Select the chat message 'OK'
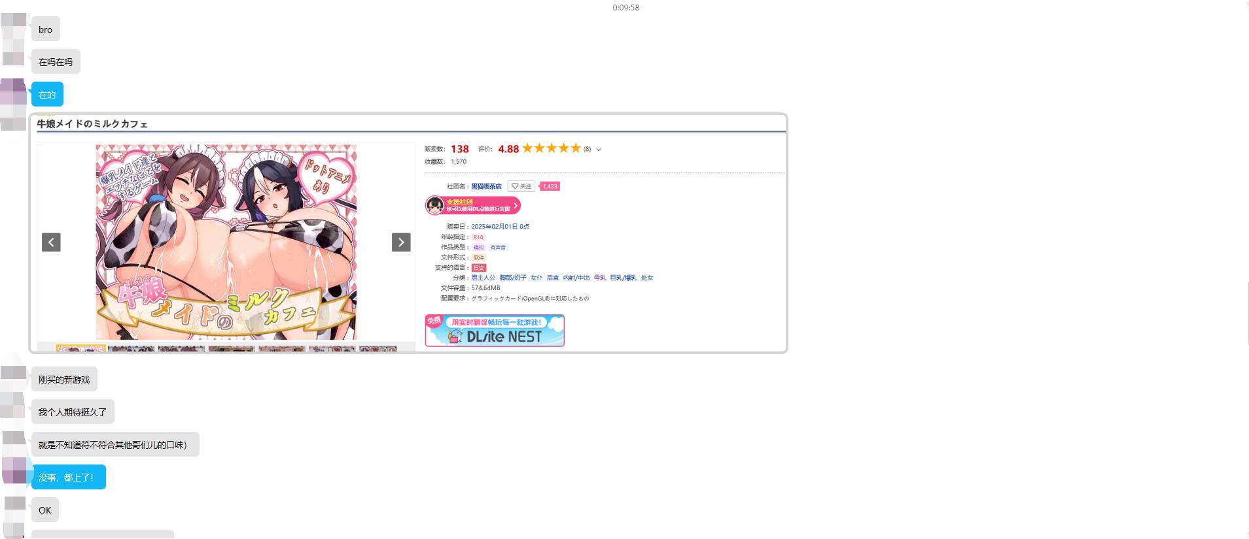The width and height of the screenshot is (1249, 539). coord(45,510)
